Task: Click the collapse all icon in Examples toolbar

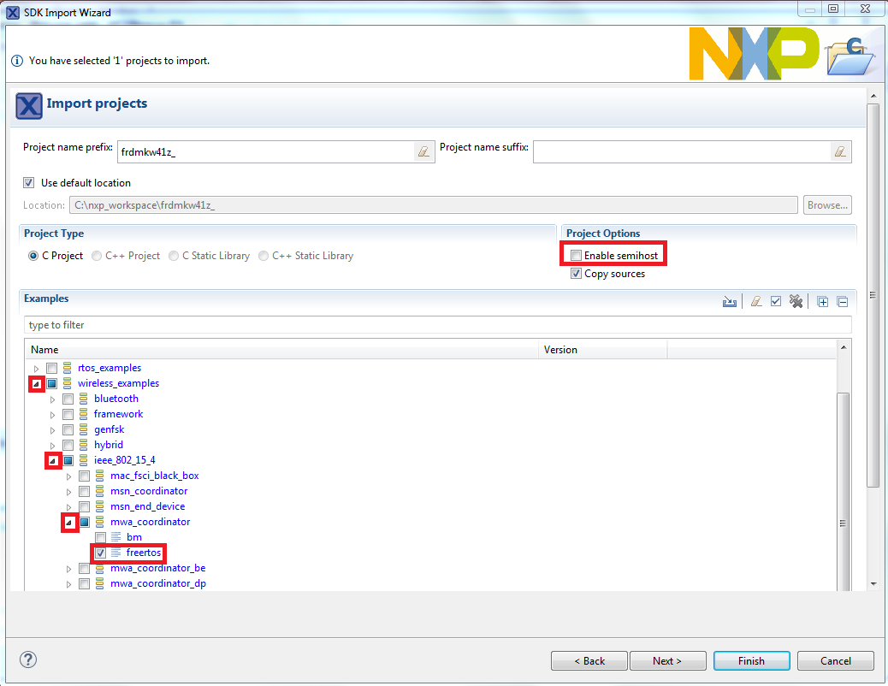Action: click(x=842, y=301)
